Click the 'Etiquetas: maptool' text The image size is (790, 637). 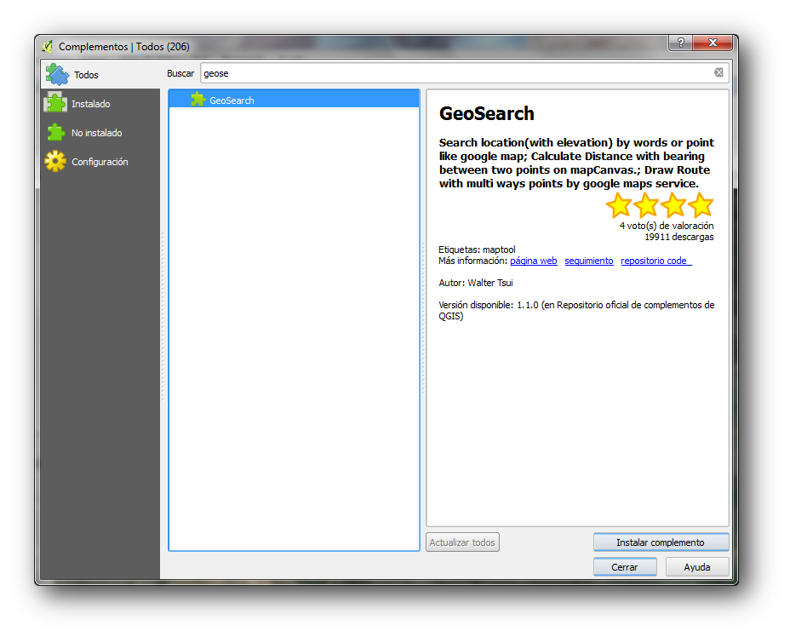[x=477, y=250]
